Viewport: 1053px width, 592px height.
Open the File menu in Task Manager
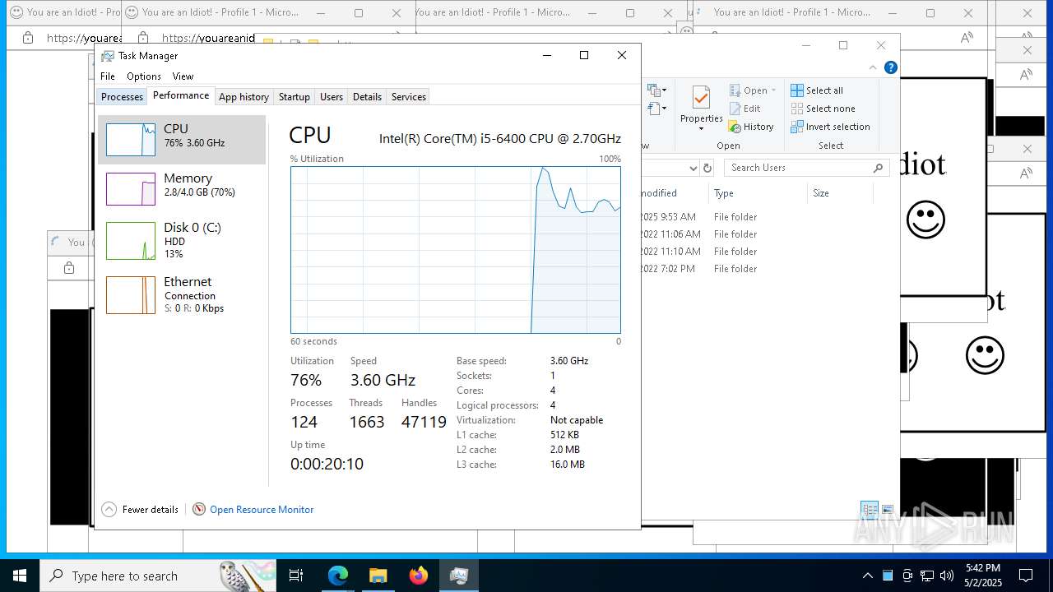(x=108, y=76)
